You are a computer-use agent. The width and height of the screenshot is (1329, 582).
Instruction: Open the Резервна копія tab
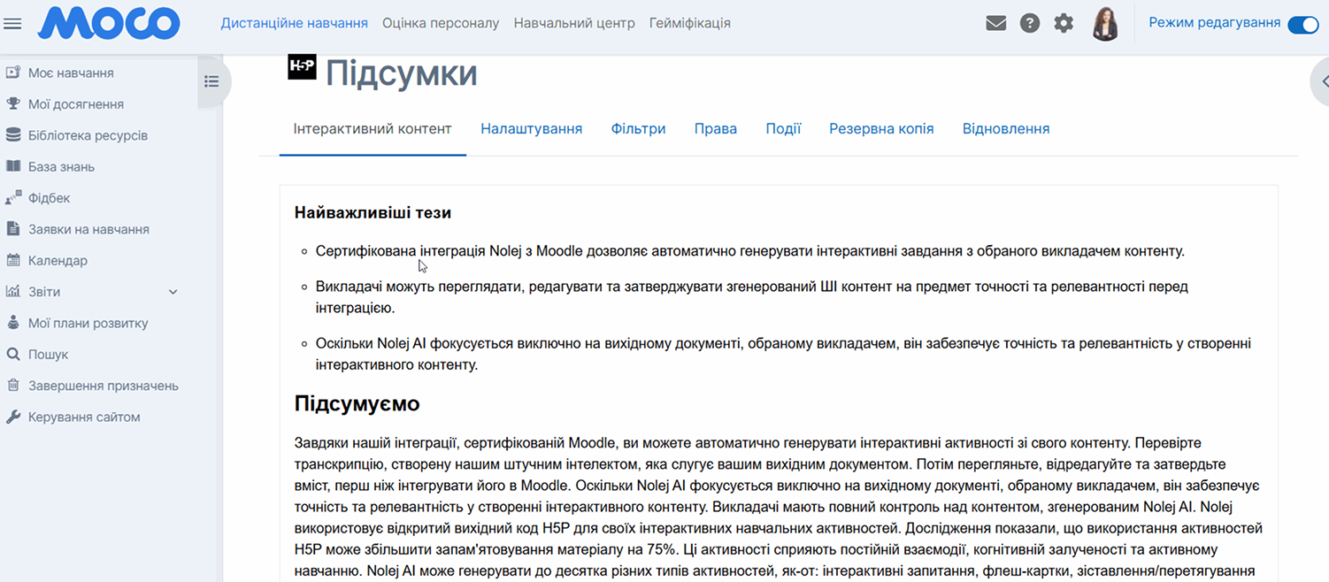(880, 129)
